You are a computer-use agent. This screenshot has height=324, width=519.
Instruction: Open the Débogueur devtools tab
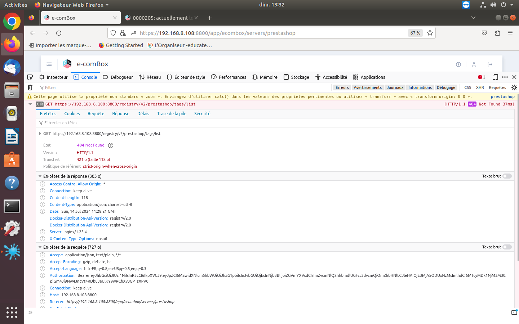click(118, 77)
